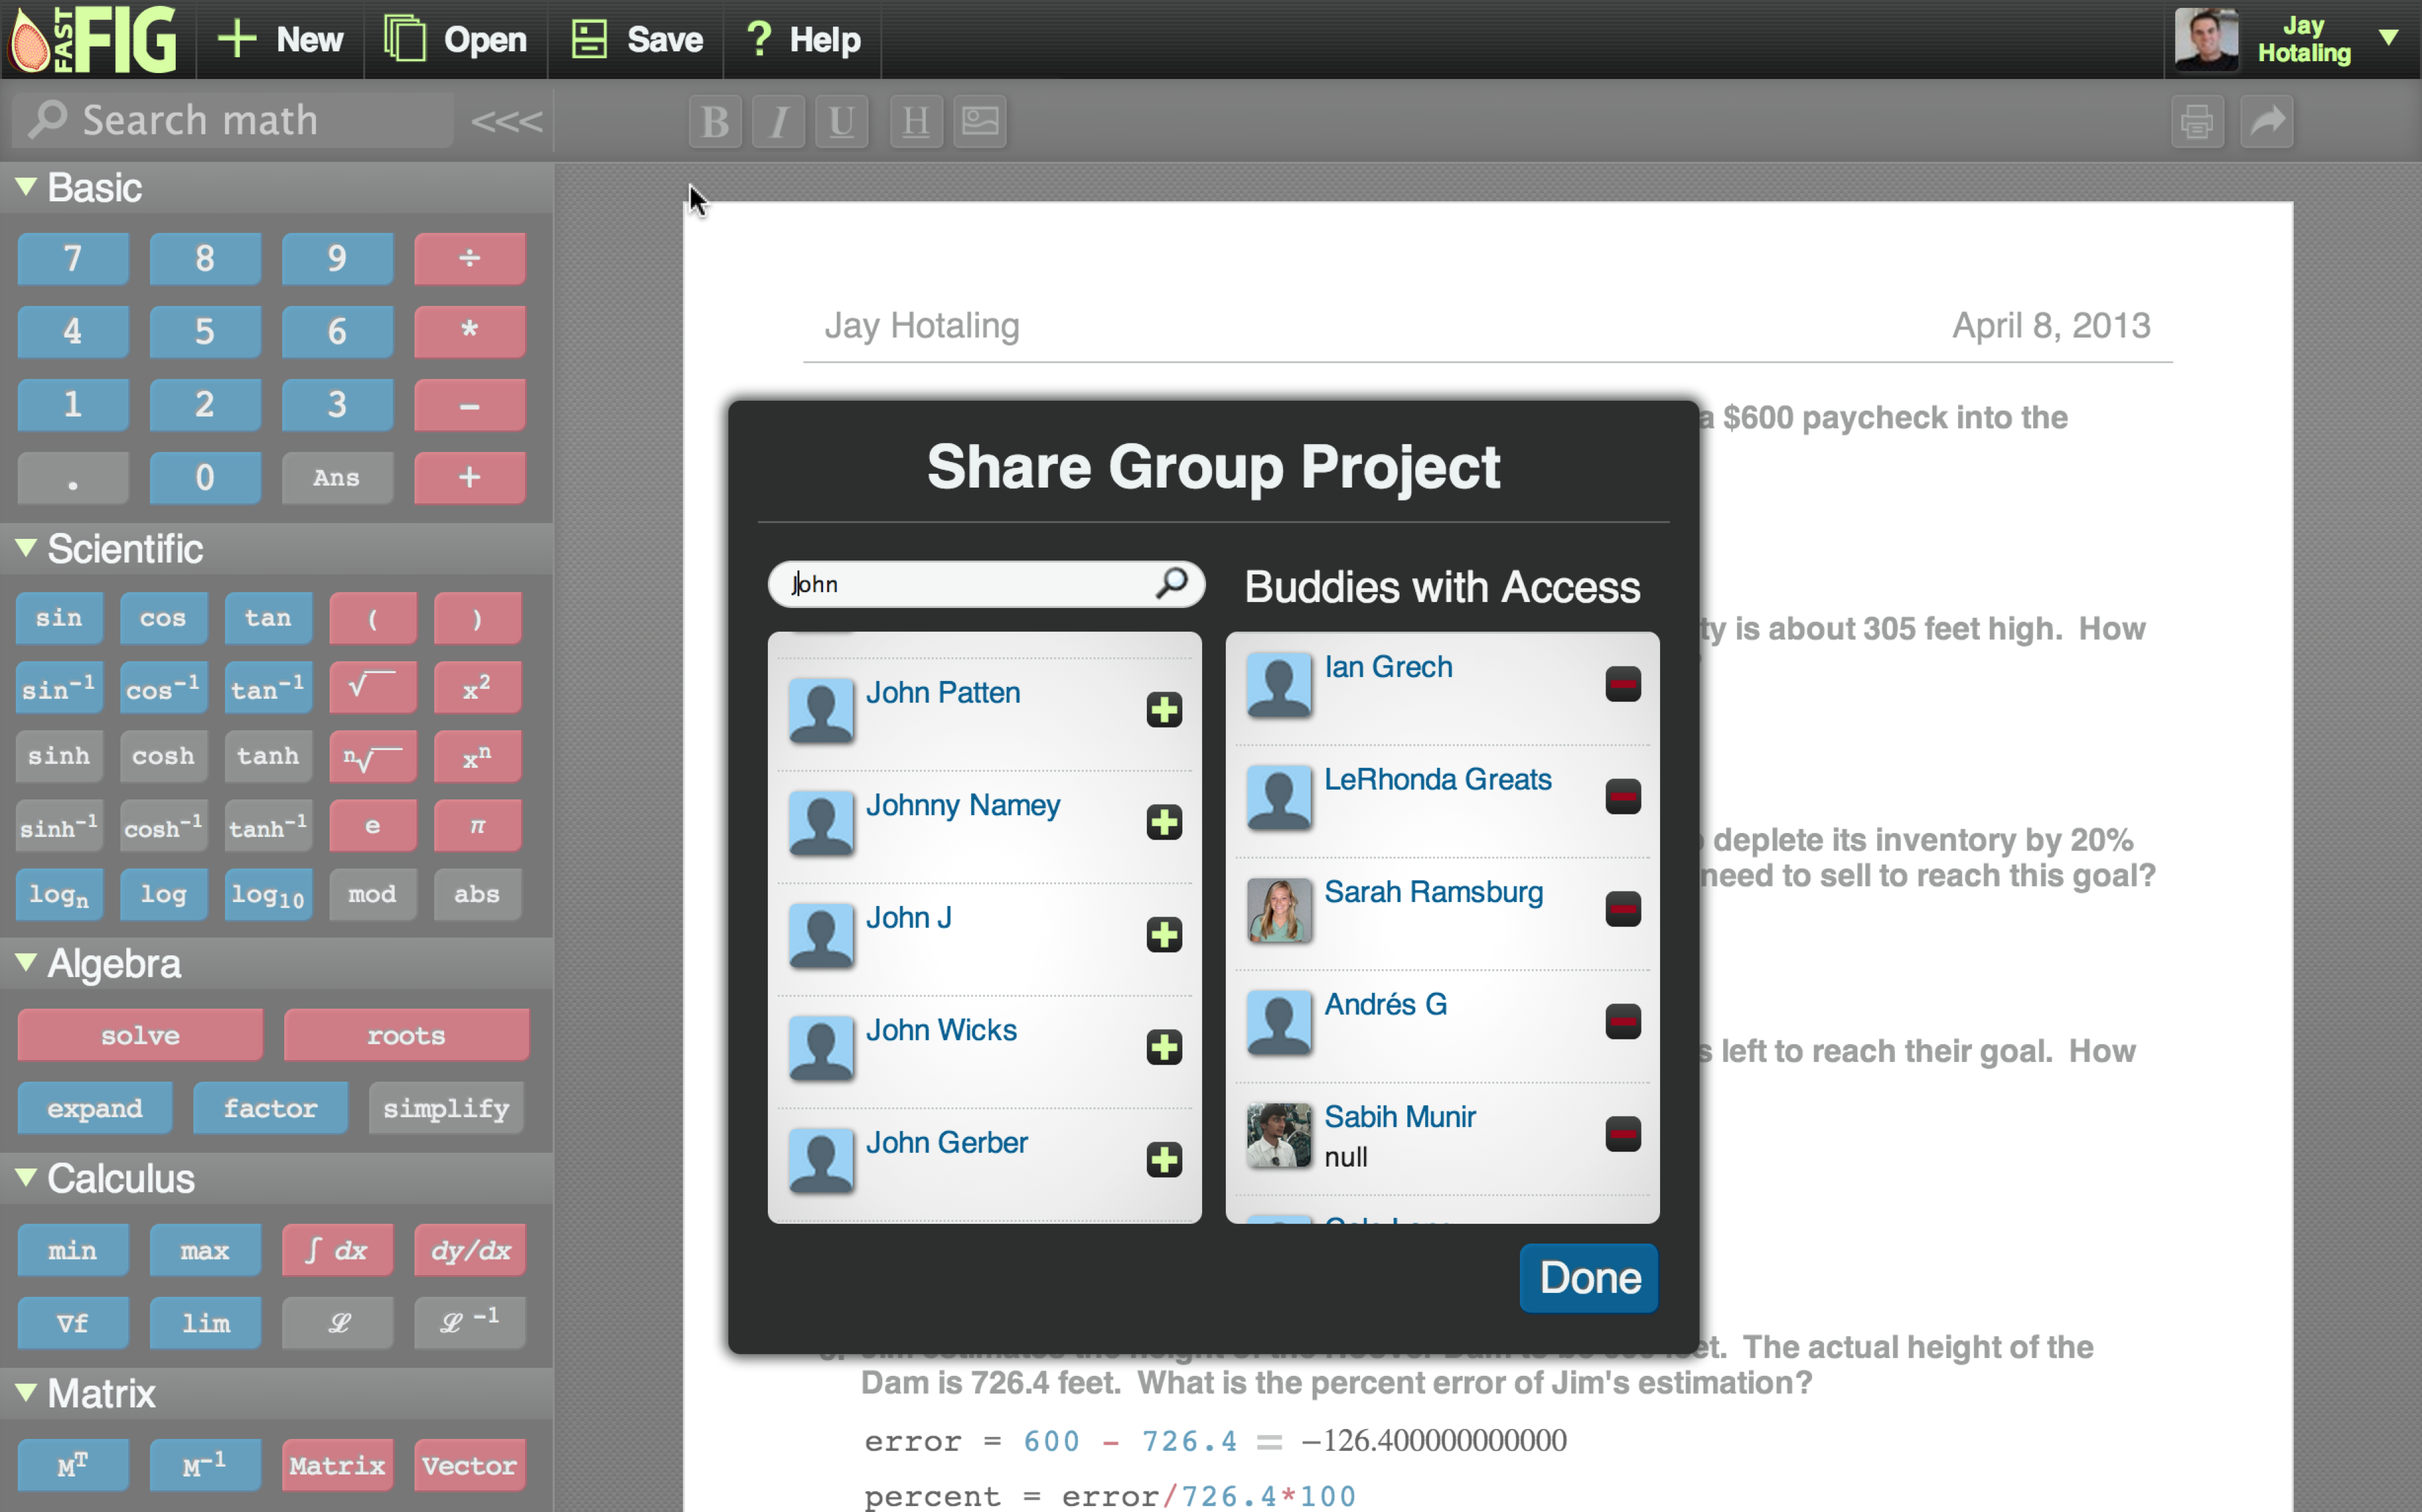Collapse the Basic section
2422x1512 pixels.
(26, 186)
